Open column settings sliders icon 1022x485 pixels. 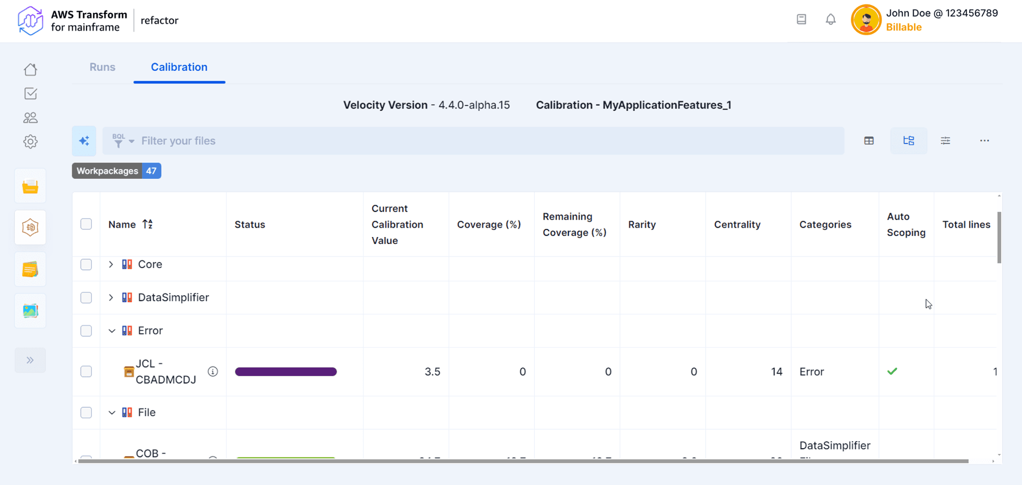[x=945, y=141]
